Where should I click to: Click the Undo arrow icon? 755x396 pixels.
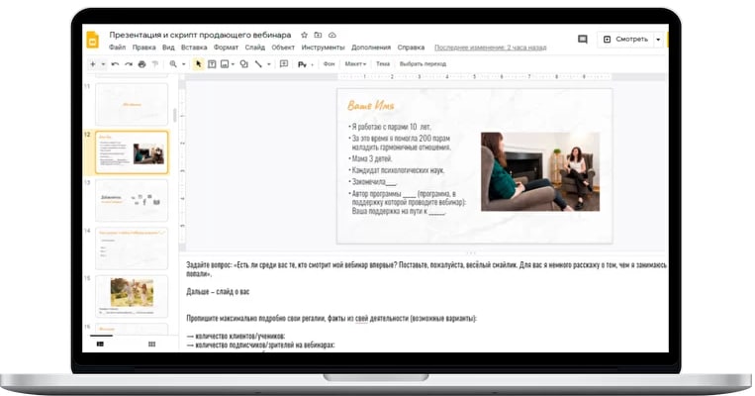coord(115,64)
